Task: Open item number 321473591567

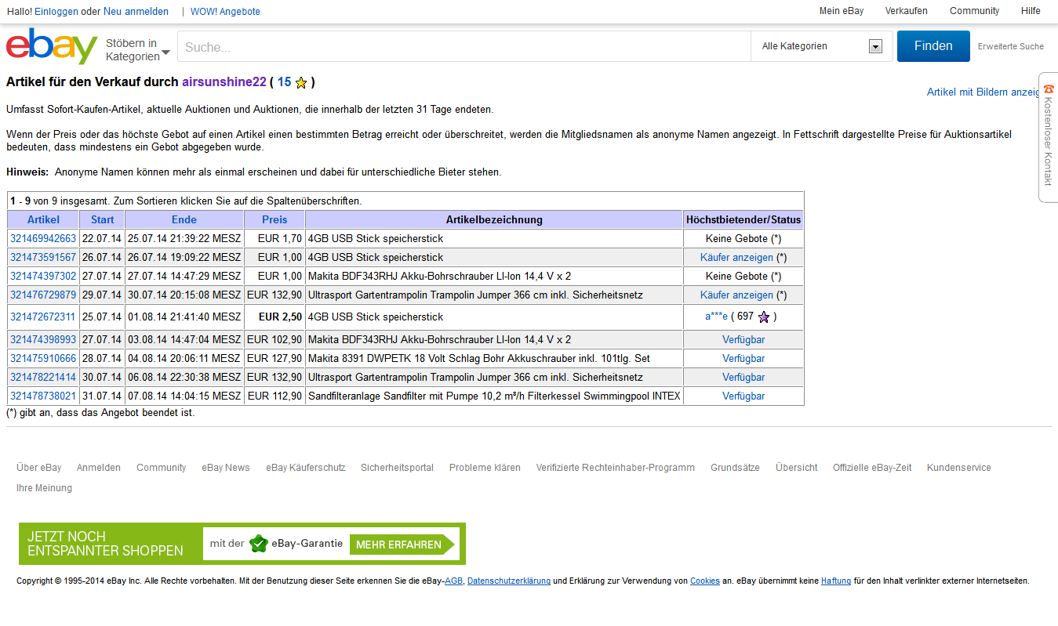Action: [x=43, y=257]
